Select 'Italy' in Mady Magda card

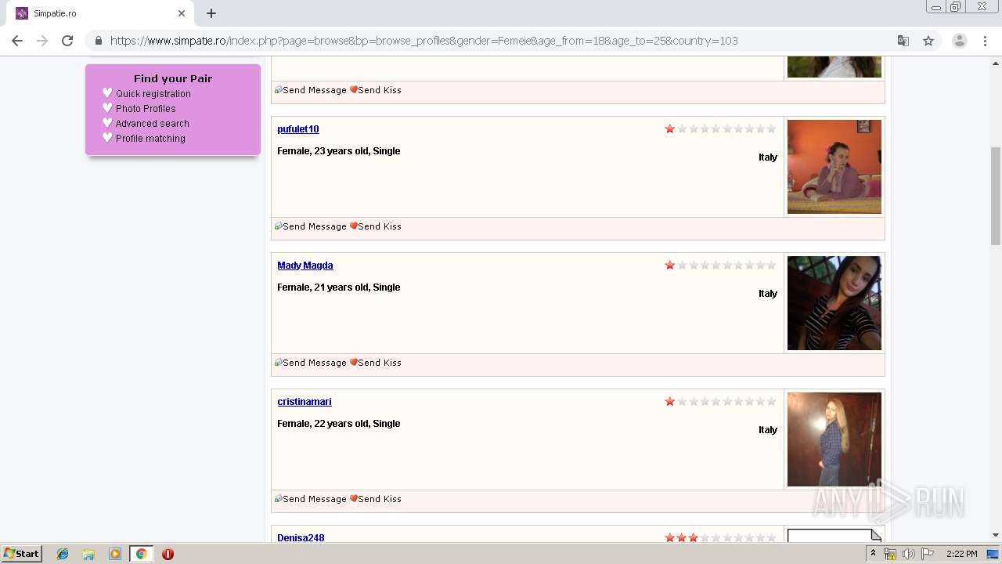point(768,294)
